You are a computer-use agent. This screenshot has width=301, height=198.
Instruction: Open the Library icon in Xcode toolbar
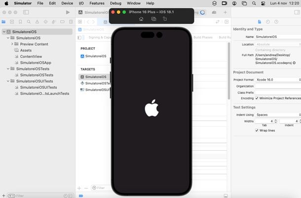point(214,12)
